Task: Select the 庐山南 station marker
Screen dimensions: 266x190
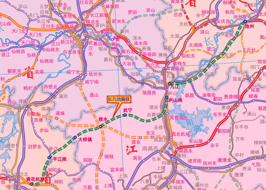Action: point(167,97)
